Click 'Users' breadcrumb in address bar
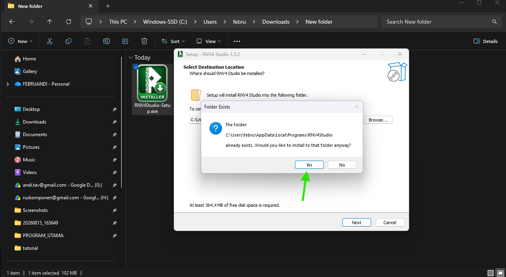Image resolution: width=506 pixels, height=277 pixels. click(x=210, y=22)
